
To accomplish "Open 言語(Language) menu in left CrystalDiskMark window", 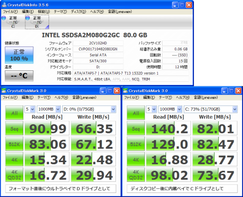I will coord(85,97).
